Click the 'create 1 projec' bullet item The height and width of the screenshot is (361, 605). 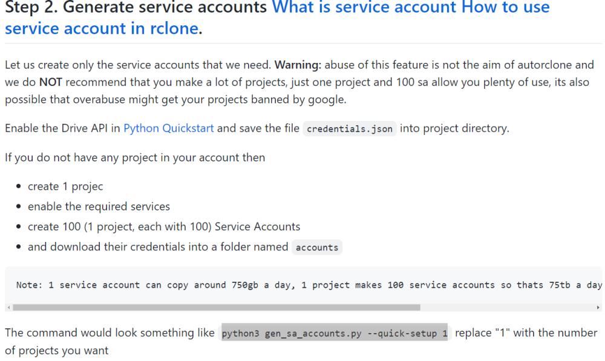65,187
